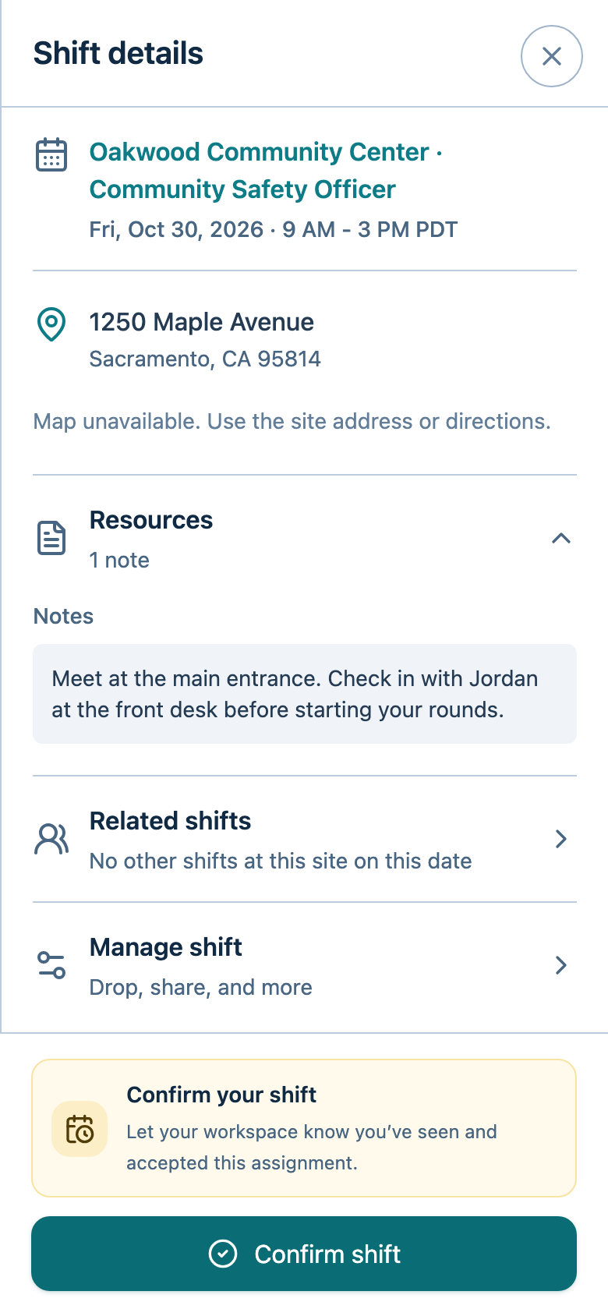The width and height of the screenshot is (608, 1316).
Task: Click the people icon beside Related shifts
Action: [51, 839]
